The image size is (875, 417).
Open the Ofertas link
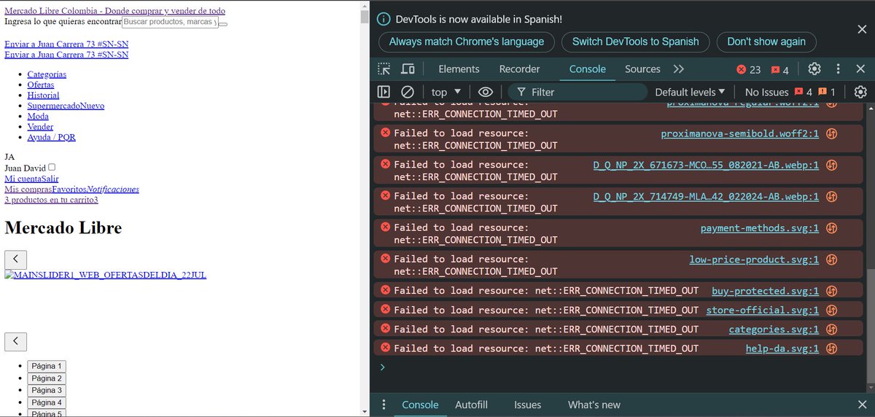(41, 85)
